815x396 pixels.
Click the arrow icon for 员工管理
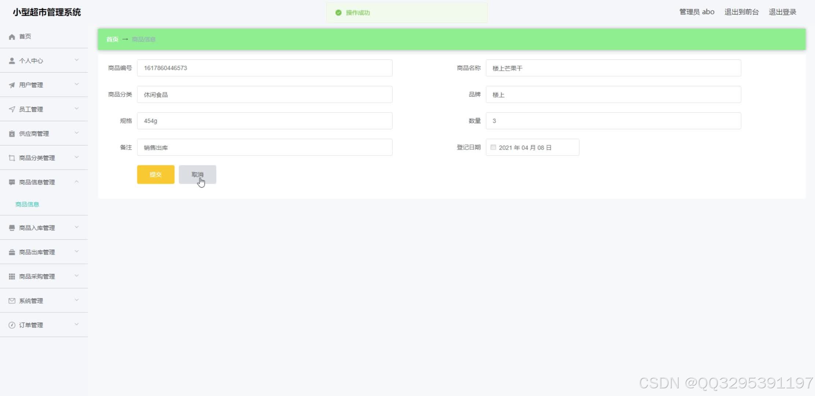click(12, 109)
